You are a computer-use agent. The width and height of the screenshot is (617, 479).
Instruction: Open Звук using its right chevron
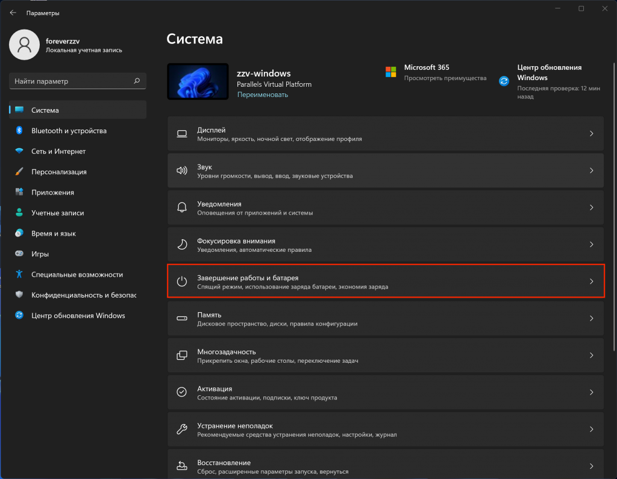point(592,171)
